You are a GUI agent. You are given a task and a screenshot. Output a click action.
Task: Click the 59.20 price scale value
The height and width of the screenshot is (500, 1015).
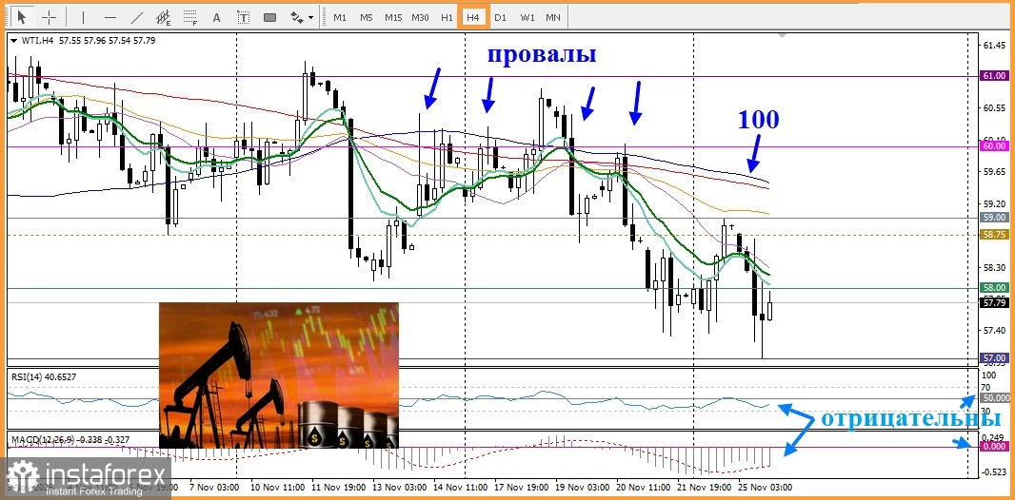995,202
